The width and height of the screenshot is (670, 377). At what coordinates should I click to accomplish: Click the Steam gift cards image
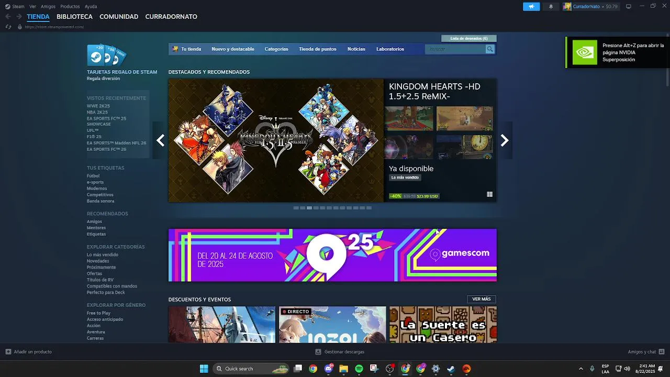tap(107, 55)
